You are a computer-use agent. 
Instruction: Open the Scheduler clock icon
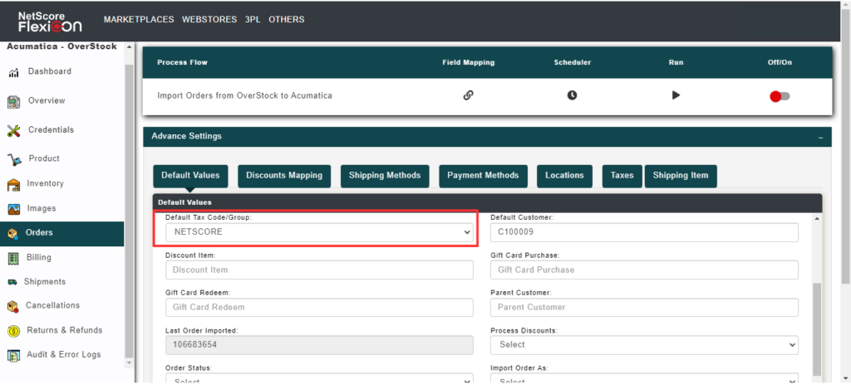click(x=572, y=95)
